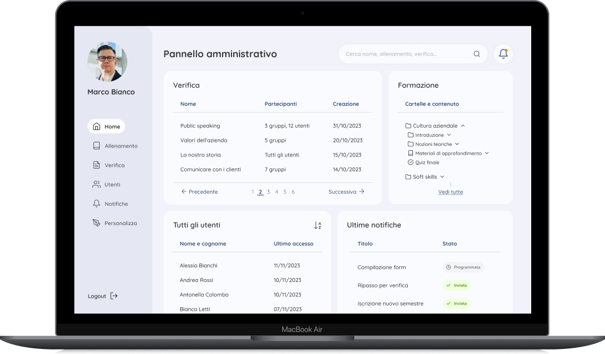The width and height of the screenshot is (605, 354).
Task: Click user 'Alessia Bianchi'
Action: tap(198, 265)
